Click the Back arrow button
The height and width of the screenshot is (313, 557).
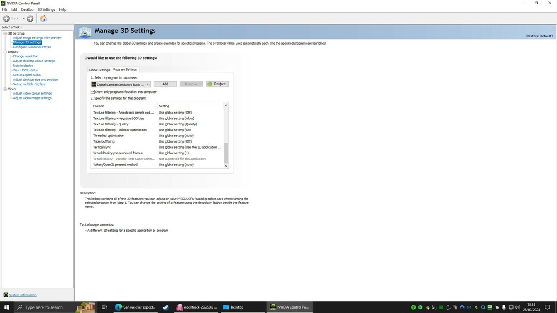pos(7,18)
